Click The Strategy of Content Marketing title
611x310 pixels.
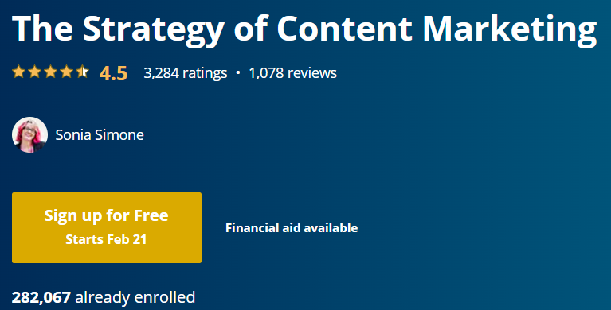coord(304,29)
